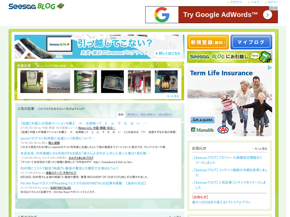The height and width of the screenshot is (217, 290).
Task: Click the circular arrow icon in the AdWords ad
Action: tap(267, 15)
